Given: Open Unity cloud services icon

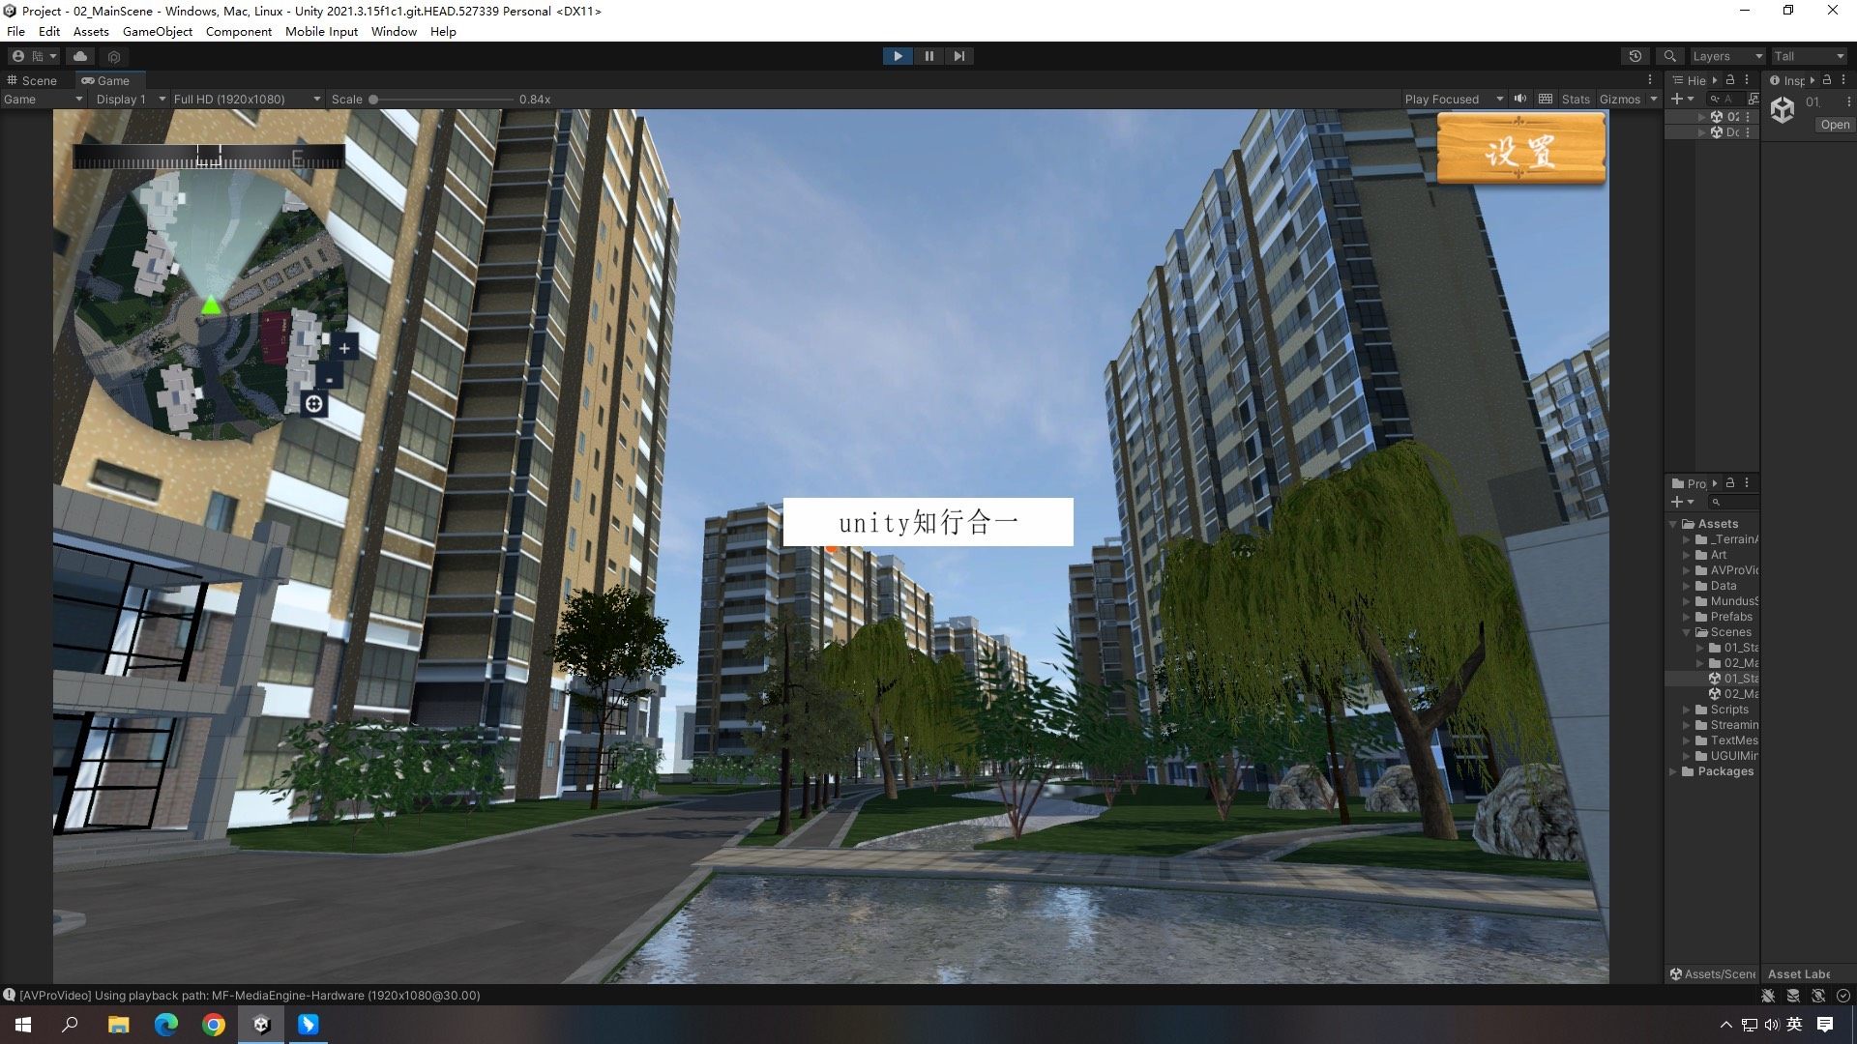Looking at the screenshot, I should [80, 56].
